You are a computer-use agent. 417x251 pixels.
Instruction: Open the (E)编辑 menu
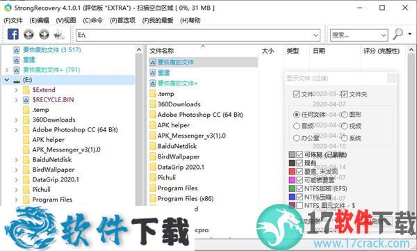pyautogui.click(x=39, y=20)
